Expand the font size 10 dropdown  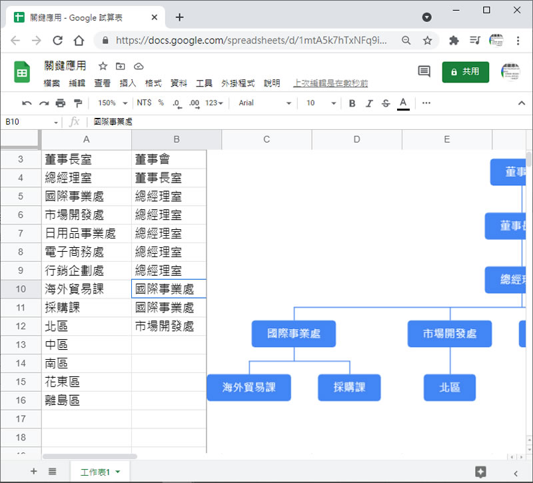tap(321, 103)
